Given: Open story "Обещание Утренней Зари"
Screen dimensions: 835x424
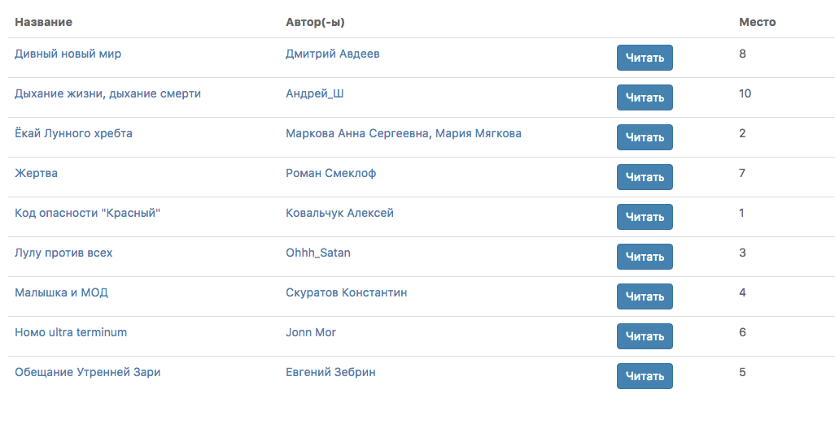Looking at the screenshot, I should 88,373.
